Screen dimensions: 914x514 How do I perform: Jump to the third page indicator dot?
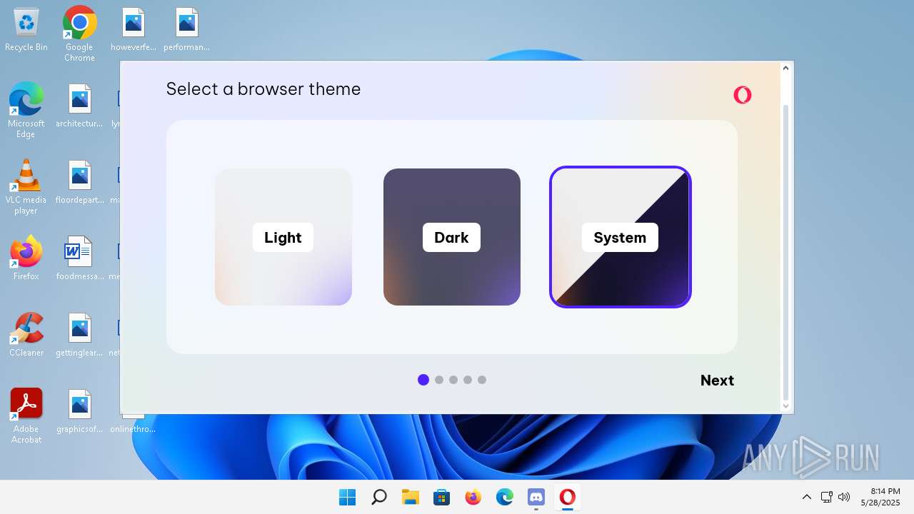tap(453, 380)
